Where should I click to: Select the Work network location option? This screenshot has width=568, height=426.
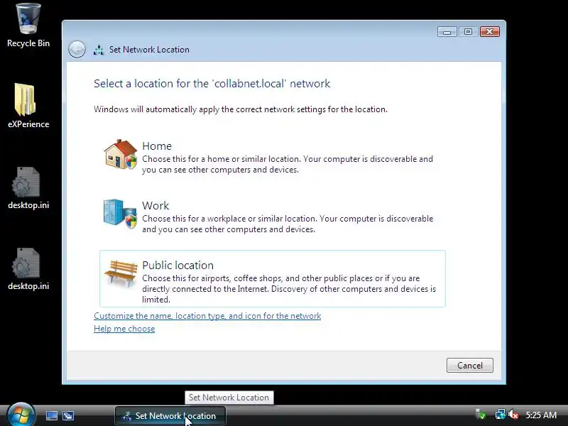coord(273,217)
